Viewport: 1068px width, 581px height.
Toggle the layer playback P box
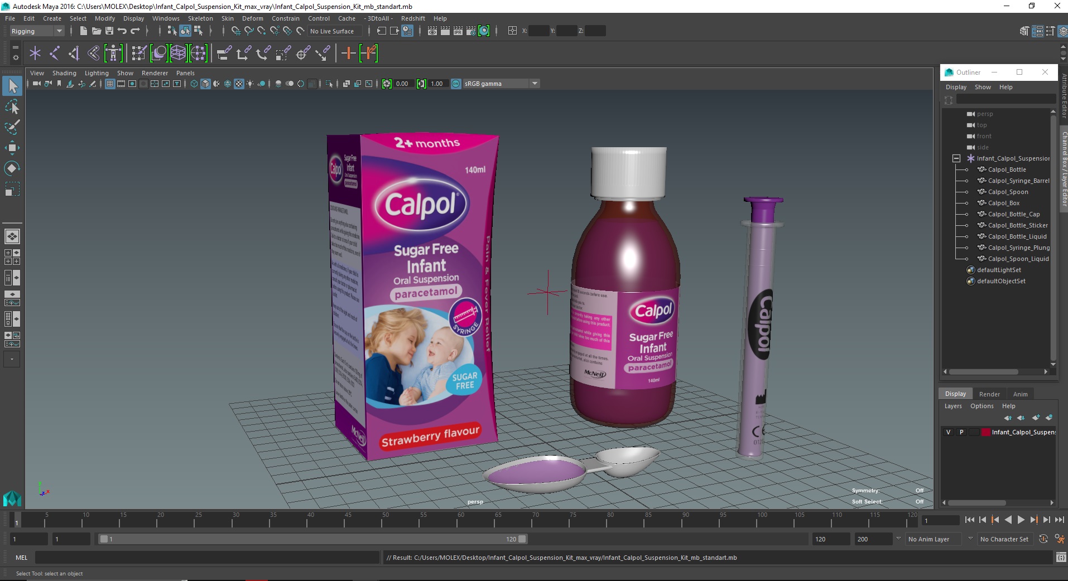pos(961,432)
